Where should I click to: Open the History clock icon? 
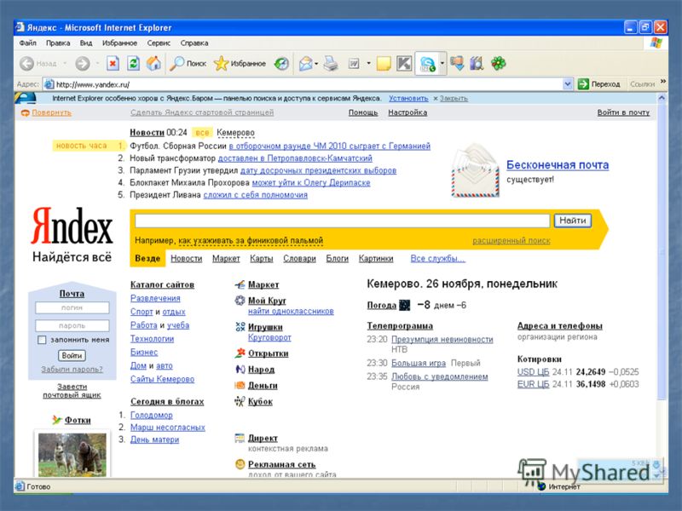(x=281, y=63)
